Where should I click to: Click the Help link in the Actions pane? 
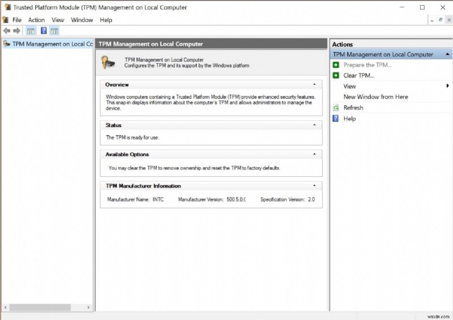349,119
